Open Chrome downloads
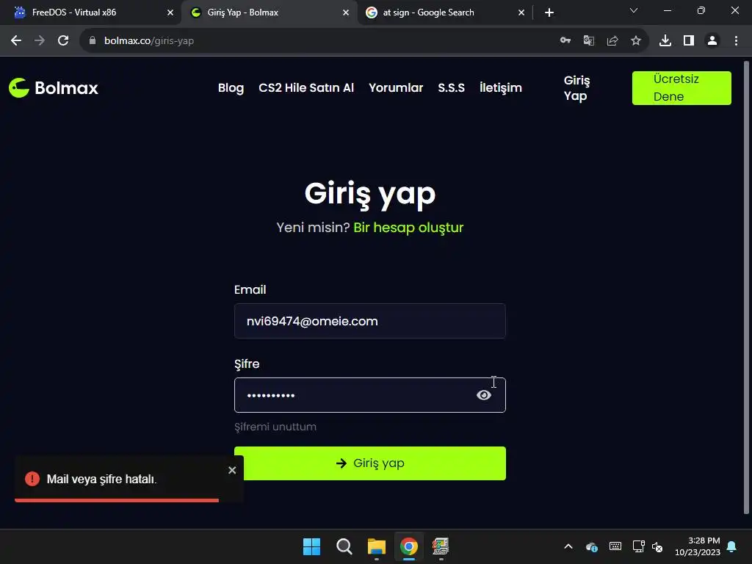 pos(665,41)
